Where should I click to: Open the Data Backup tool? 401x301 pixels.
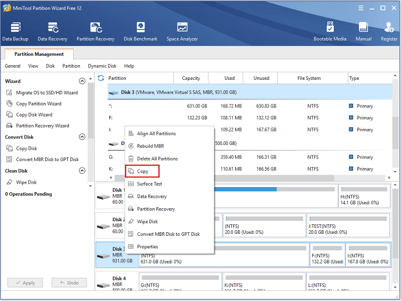point(16,32)
